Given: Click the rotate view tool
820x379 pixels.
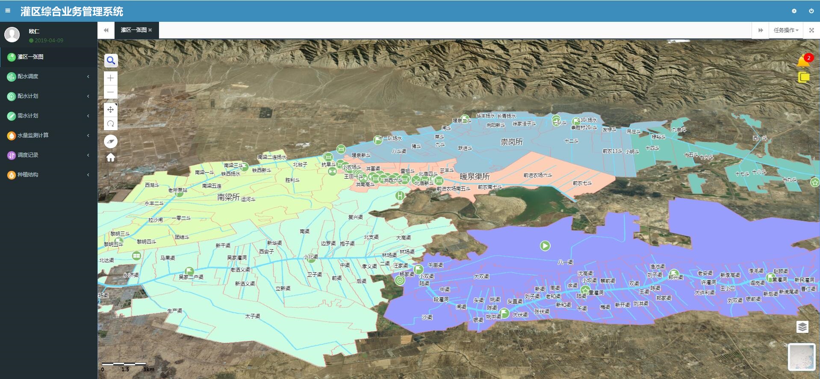Looking at the screenshot, I should coord(111,123).
